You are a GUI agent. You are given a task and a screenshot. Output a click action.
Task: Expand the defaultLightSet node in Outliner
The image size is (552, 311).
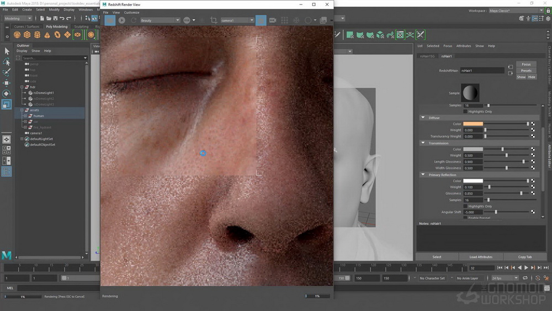pos(22,139)
